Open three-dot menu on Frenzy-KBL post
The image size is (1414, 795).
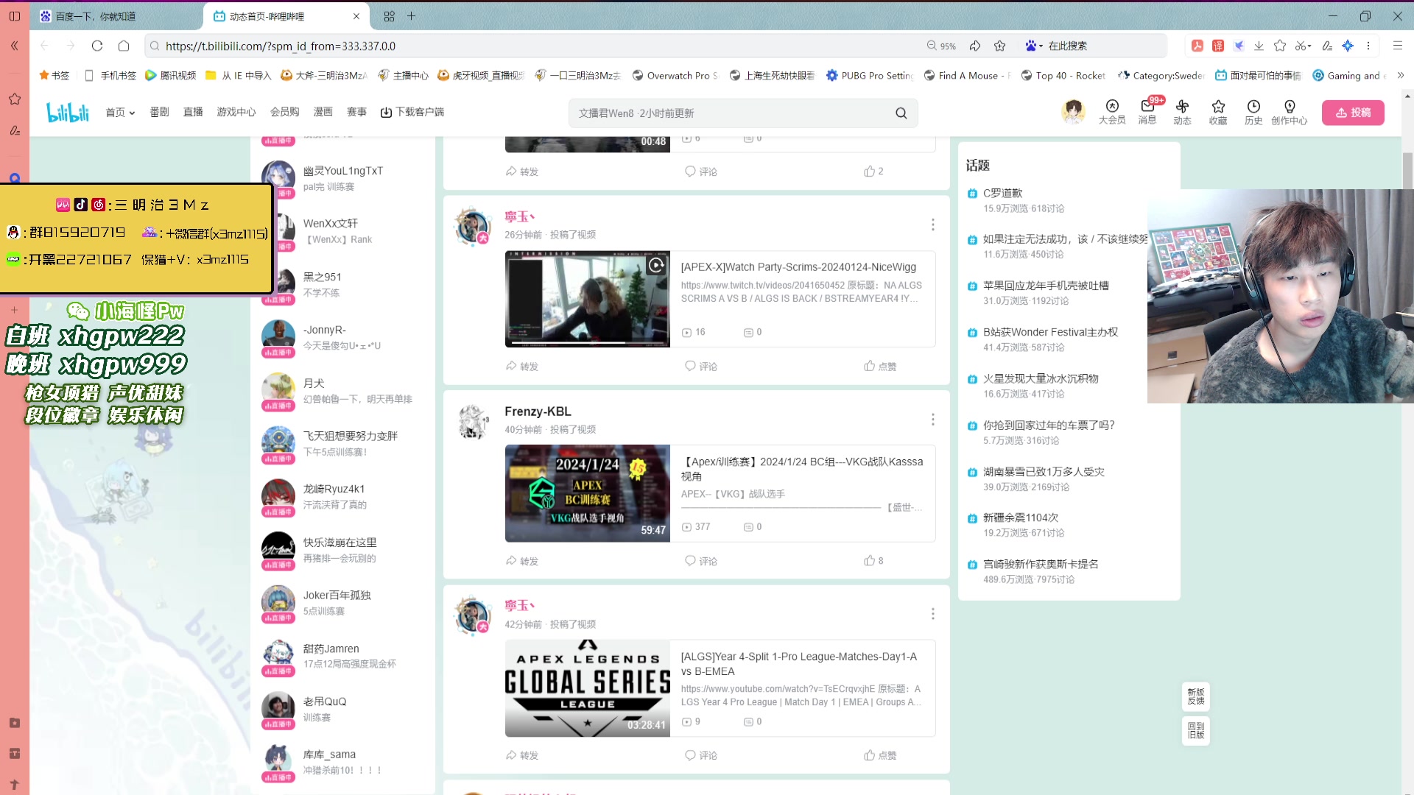pyautogui.click(x=932, y=419)
